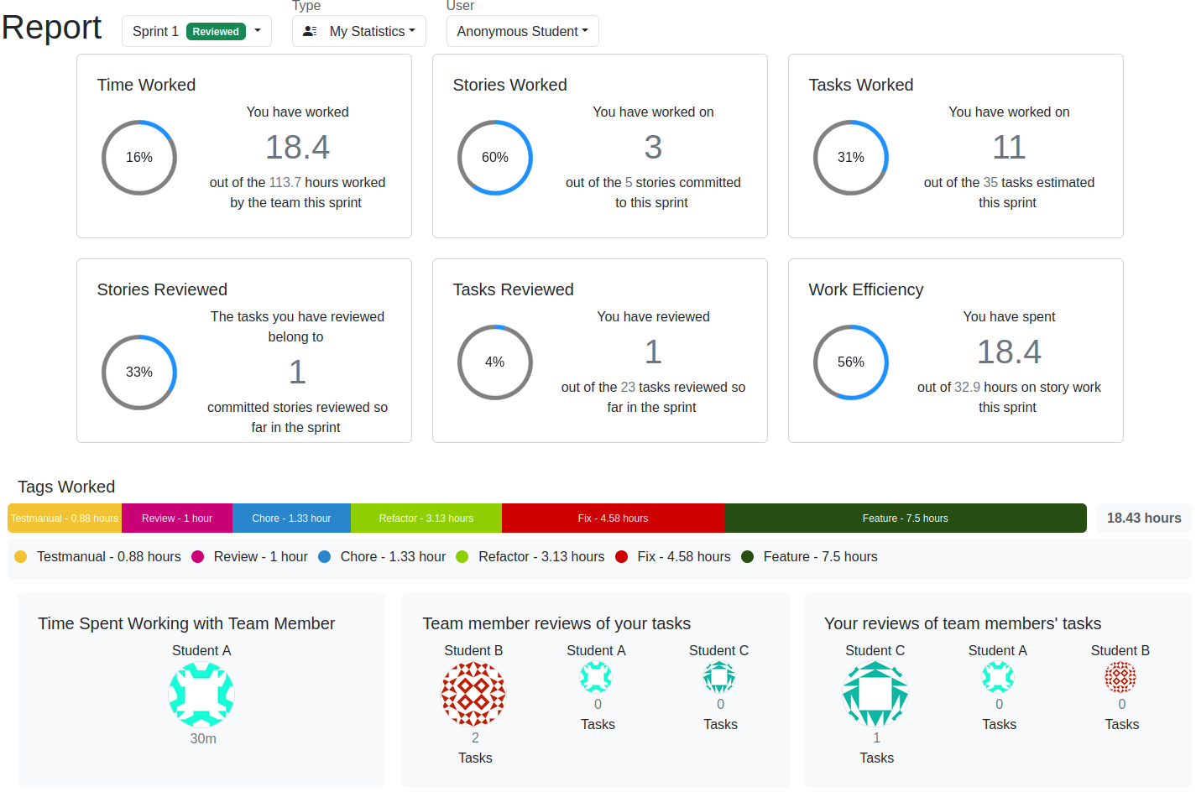Screen dimensions: 1196x792
Task: Select the Review segment in tags bar
Action: (x=176, y=518)
